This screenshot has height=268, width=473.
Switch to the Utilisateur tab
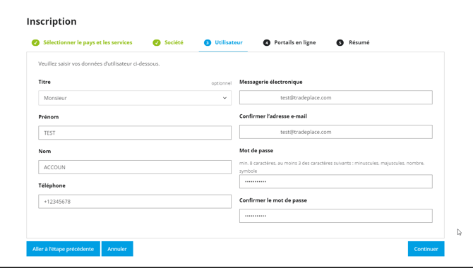(223, 42)
